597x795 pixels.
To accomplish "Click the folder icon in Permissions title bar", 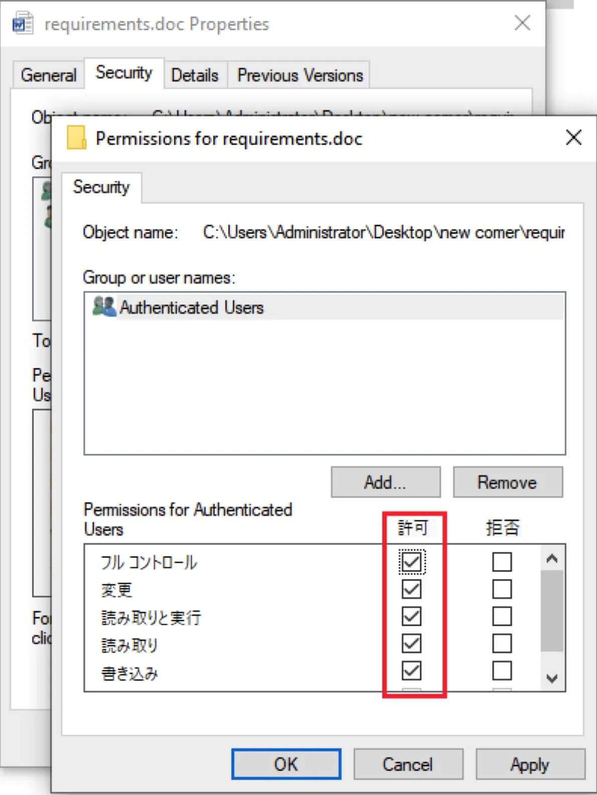I will pos(76,138).
